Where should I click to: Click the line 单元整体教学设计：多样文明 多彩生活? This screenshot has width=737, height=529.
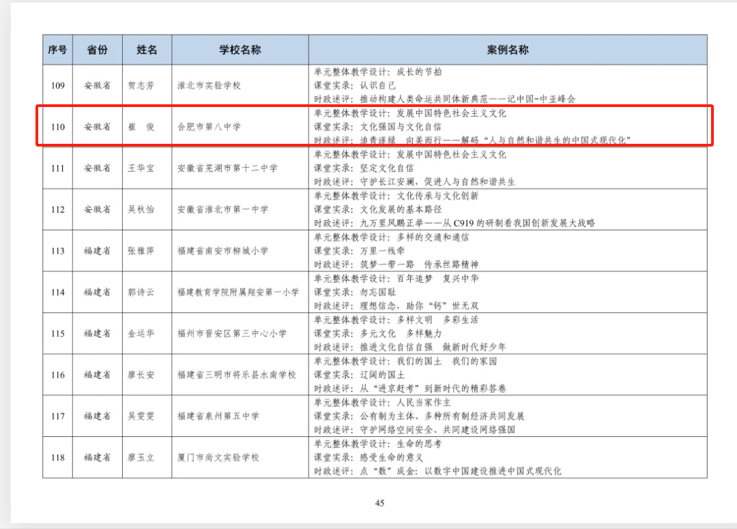[396, 320]
